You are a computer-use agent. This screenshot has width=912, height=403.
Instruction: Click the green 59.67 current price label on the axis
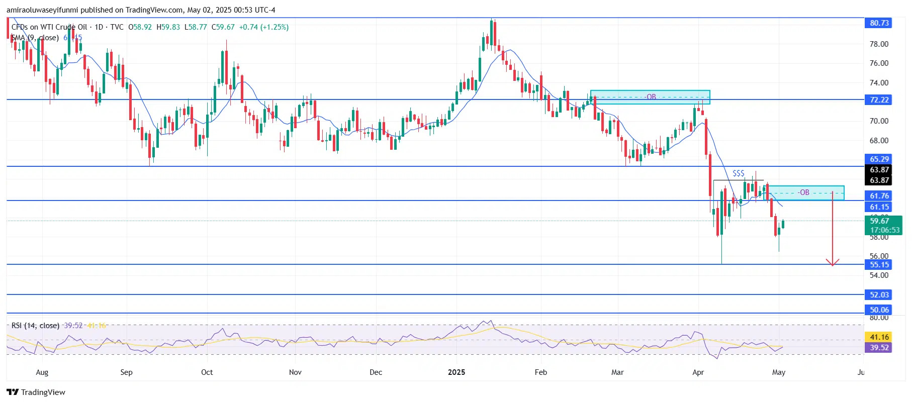click(x=879, y=221)
